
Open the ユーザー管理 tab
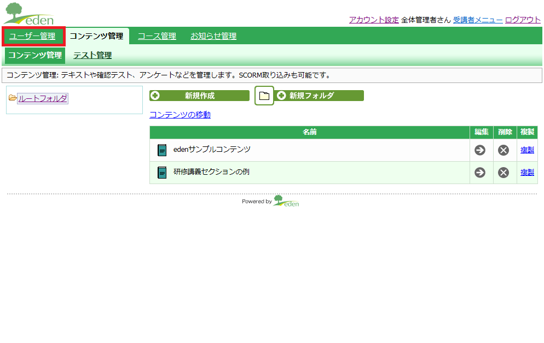pyautogui.click(x=32, y=36)
